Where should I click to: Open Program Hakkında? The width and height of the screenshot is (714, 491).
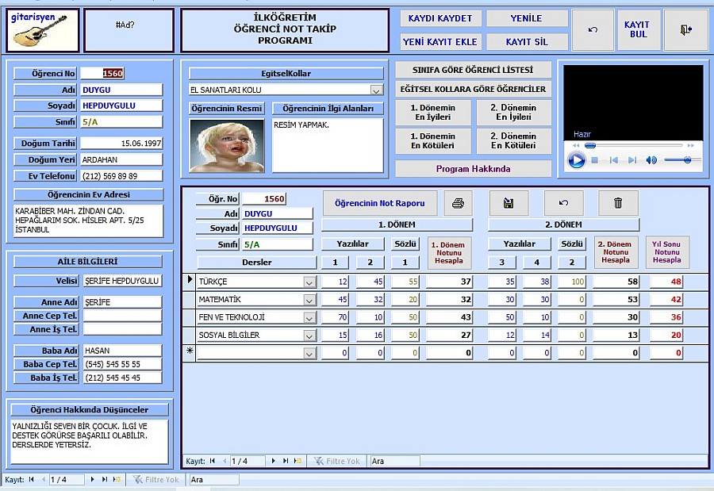473,169
